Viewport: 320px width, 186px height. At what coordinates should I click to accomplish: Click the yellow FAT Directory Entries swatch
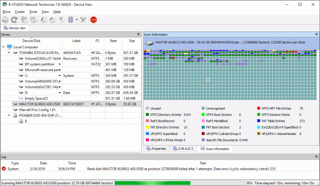(147, 128)
